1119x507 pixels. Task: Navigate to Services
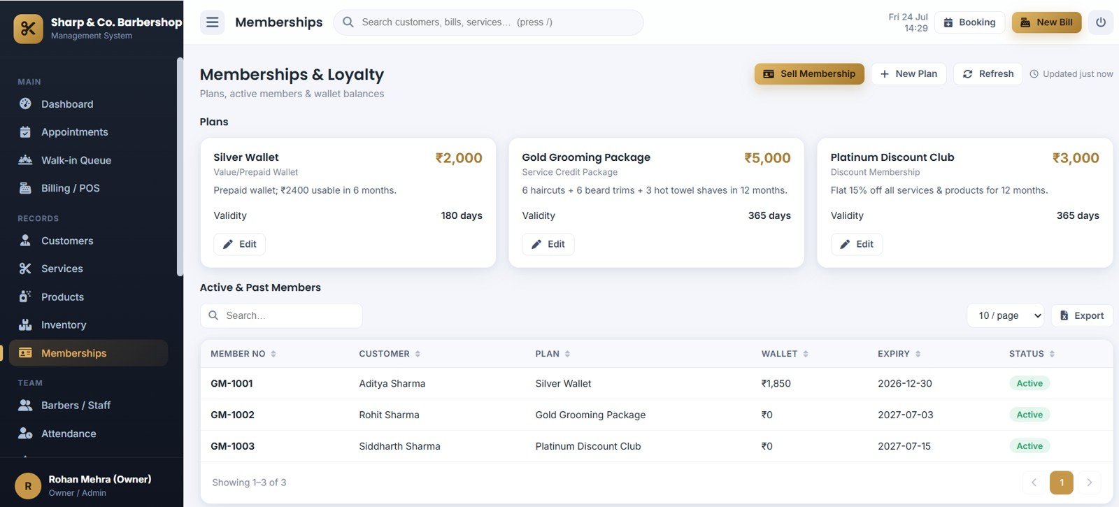89,269
